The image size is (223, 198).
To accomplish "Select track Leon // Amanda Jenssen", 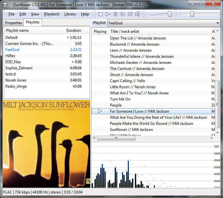I will pyautogui.click(x=153, y=50).
